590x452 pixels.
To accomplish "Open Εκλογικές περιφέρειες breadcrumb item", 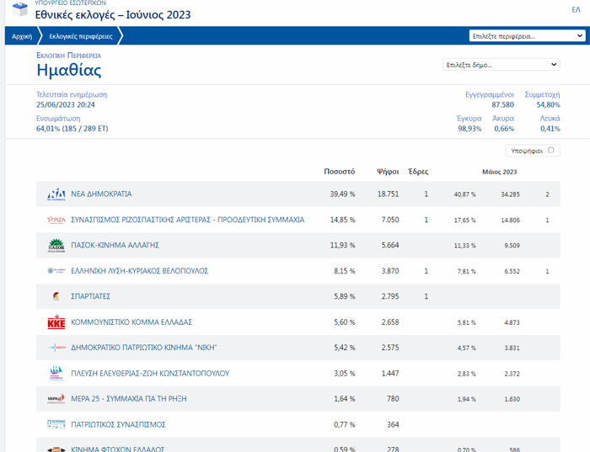I will [x=80, y=36].
